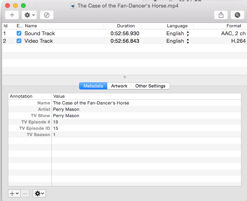This screenshot has height=201, width=247.
Task: Select the TV Episode # annotation label
Action: [36, 122]
